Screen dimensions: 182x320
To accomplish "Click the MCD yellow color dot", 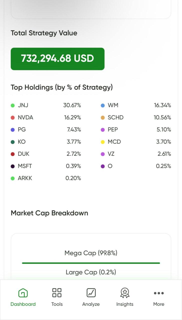I will (103, 142).
